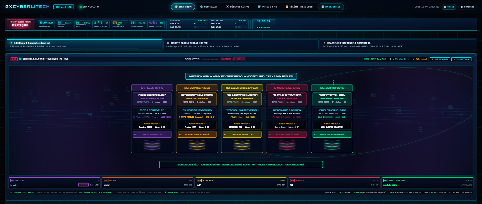Image resolution: width=482 pixels, height=204 pixels.
Task: Click the green SRV-NGINX UP status dot
Action: pos(81,7)
